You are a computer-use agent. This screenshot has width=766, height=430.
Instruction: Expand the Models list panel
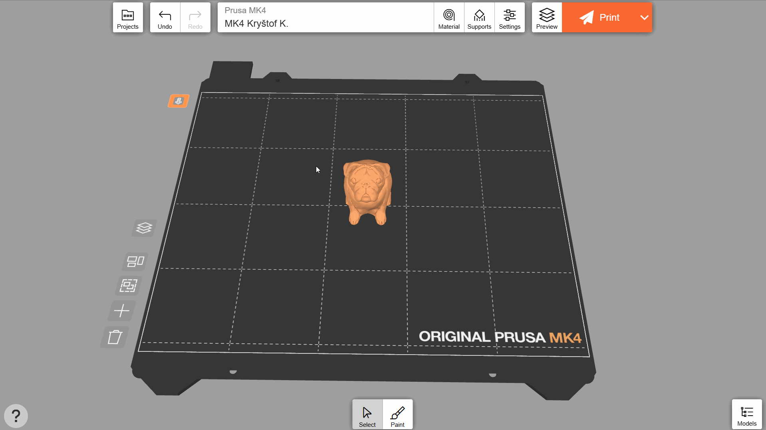746,415
